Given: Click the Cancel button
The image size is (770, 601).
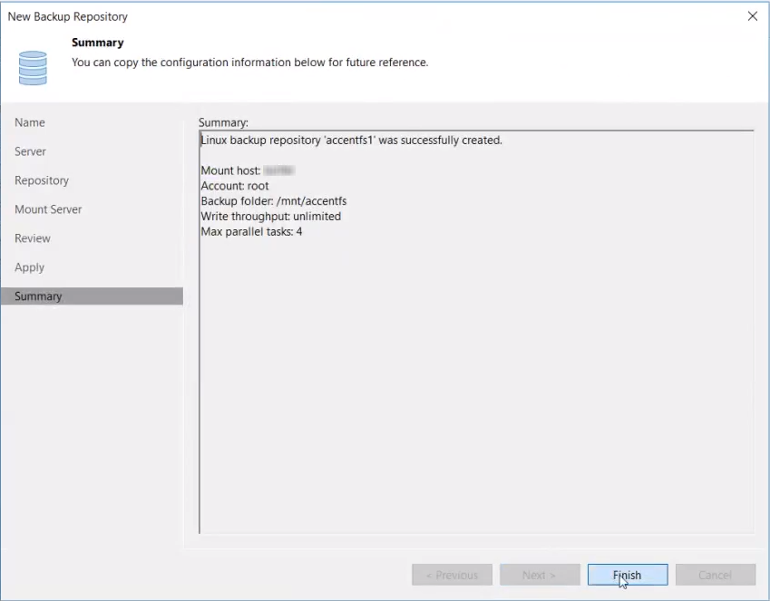Looking at the screenshot, I should tap(715, 575).
